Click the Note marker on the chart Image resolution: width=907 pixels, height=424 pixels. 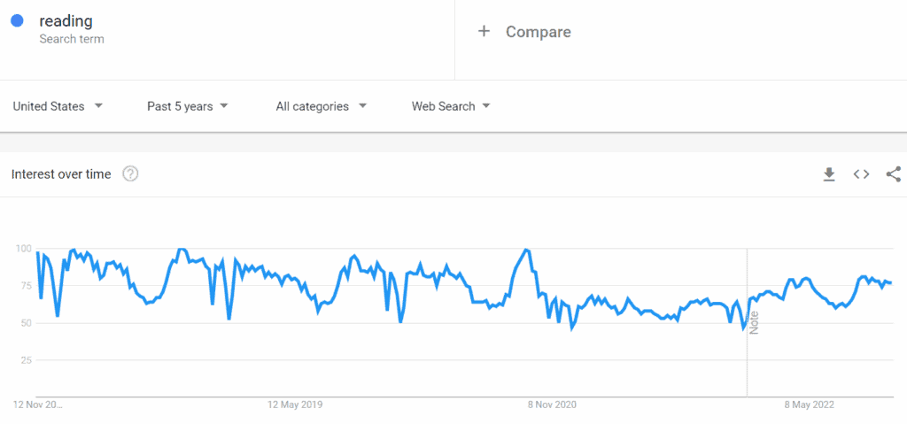click(754, 322)
